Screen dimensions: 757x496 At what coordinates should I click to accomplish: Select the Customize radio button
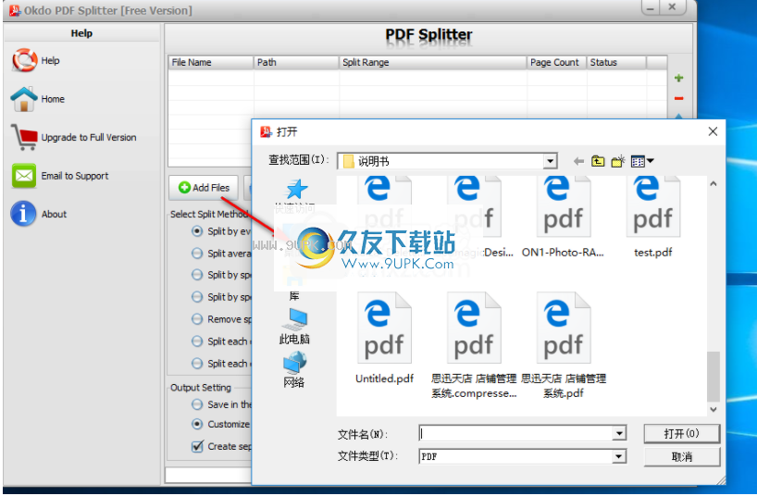[197, 424]
